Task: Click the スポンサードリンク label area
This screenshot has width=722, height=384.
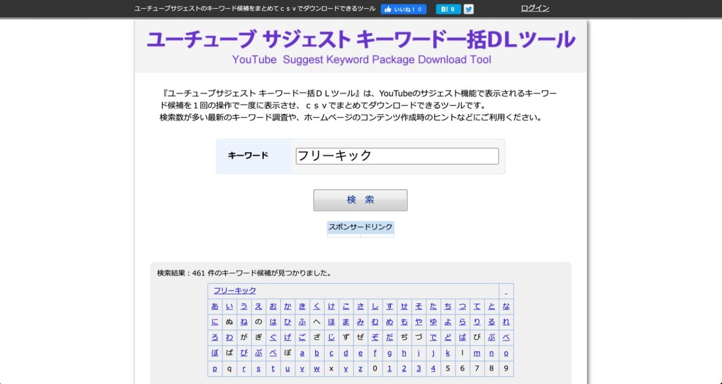Action: [360, 227]
